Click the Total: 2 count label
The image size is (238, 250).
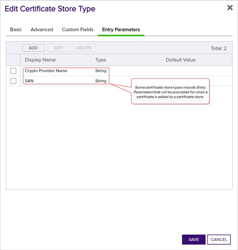point(218,48)
